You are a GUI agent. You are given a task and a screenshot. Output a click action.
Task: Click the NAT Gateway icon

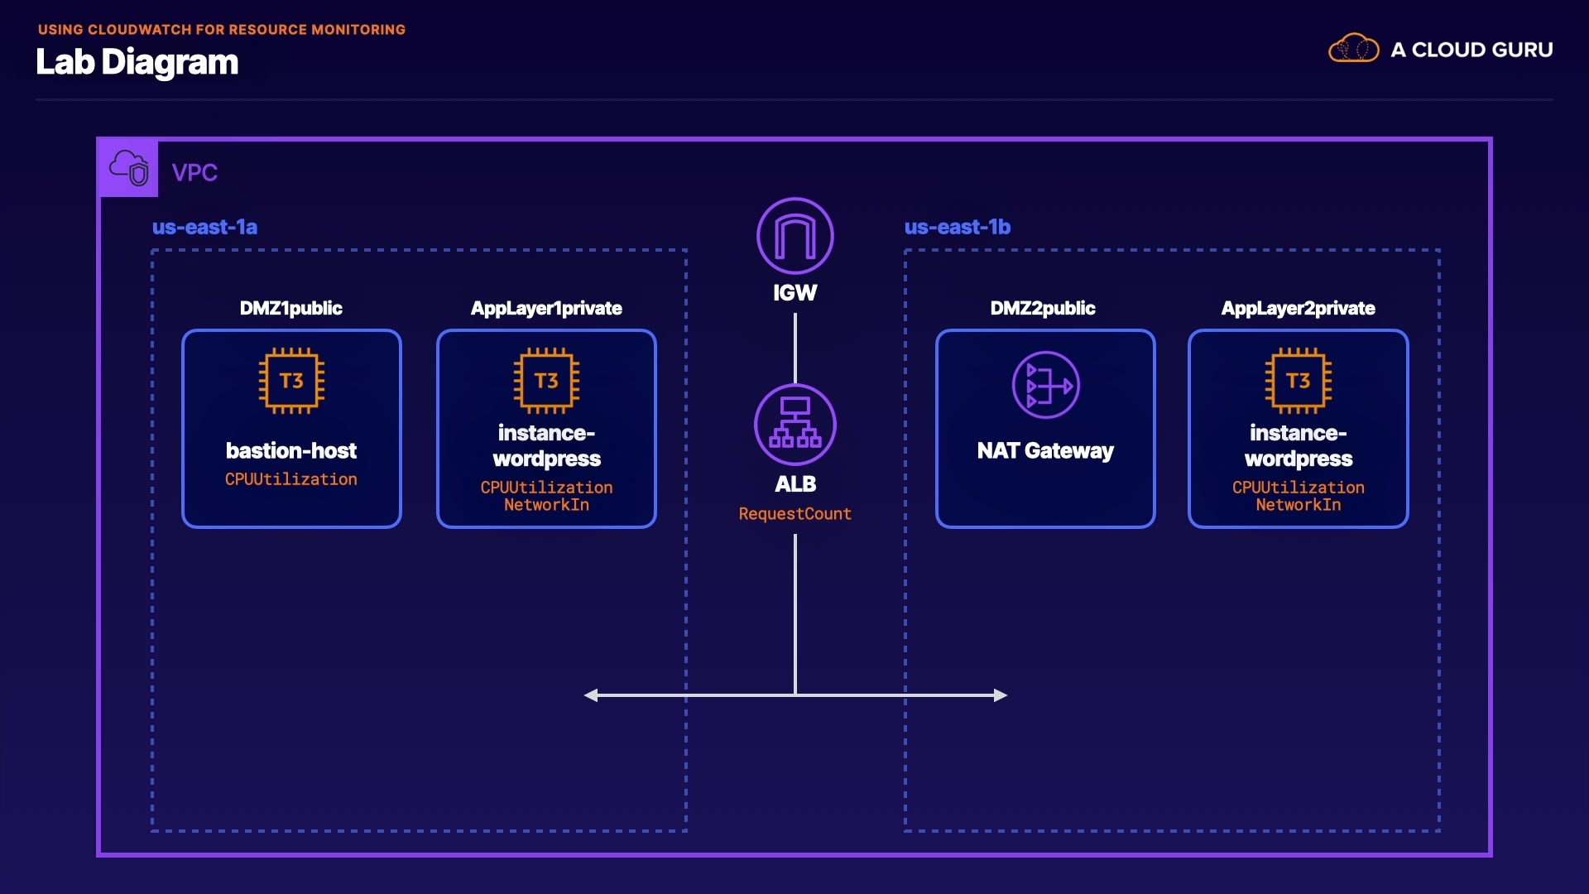click(x=1045, y=385)
